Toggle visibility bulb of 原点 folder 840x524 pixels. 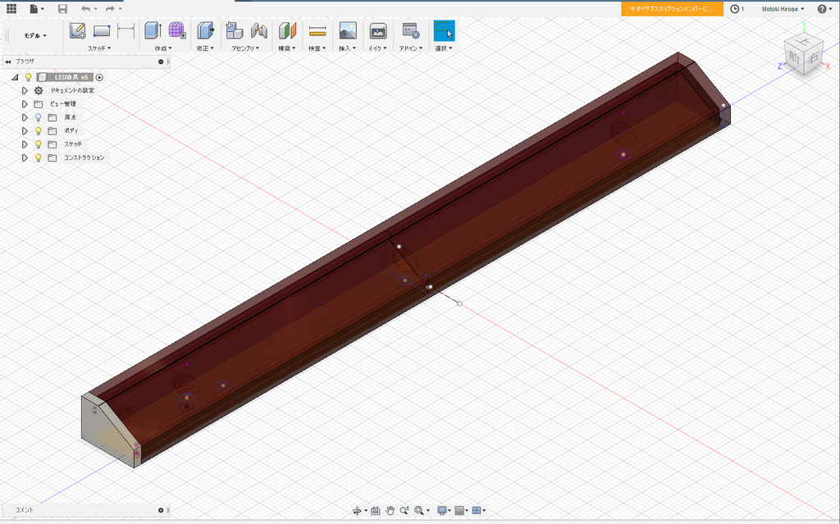[x=38, y=117]
